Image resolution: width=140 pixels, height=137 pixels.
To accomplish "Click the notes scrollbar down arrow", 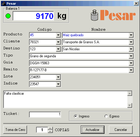I will click(x=130, y=105).
